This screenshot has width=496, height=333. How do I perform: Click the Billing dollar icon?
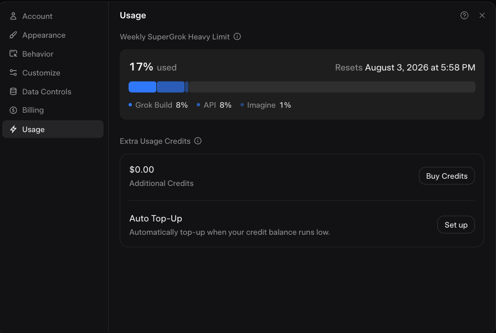pos(13,110)
